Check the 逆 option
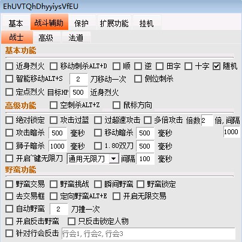Screen dimensions: 242x242 pos(138,66)
